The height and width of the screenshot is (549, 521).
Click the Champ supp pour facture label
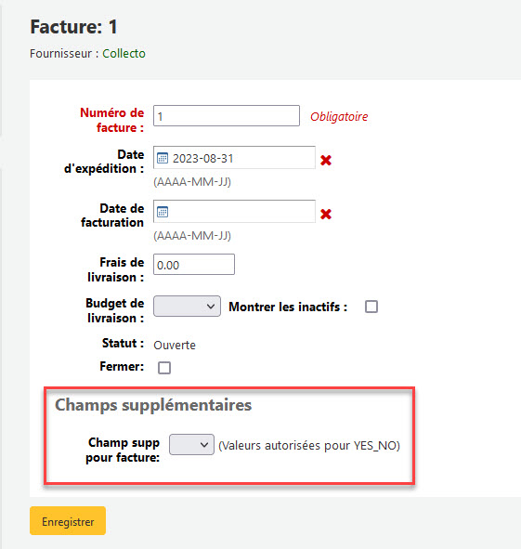pyautogui.click(x=123, y=450)
